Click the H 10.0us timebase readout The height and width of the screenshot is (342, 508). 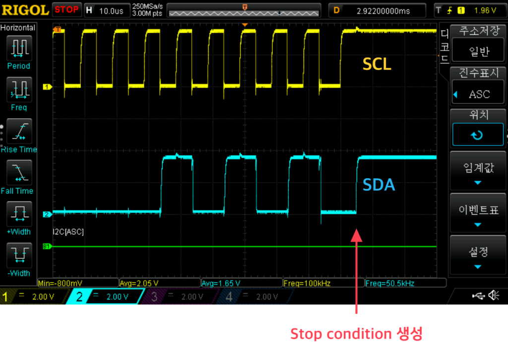[x=107, y=11]
